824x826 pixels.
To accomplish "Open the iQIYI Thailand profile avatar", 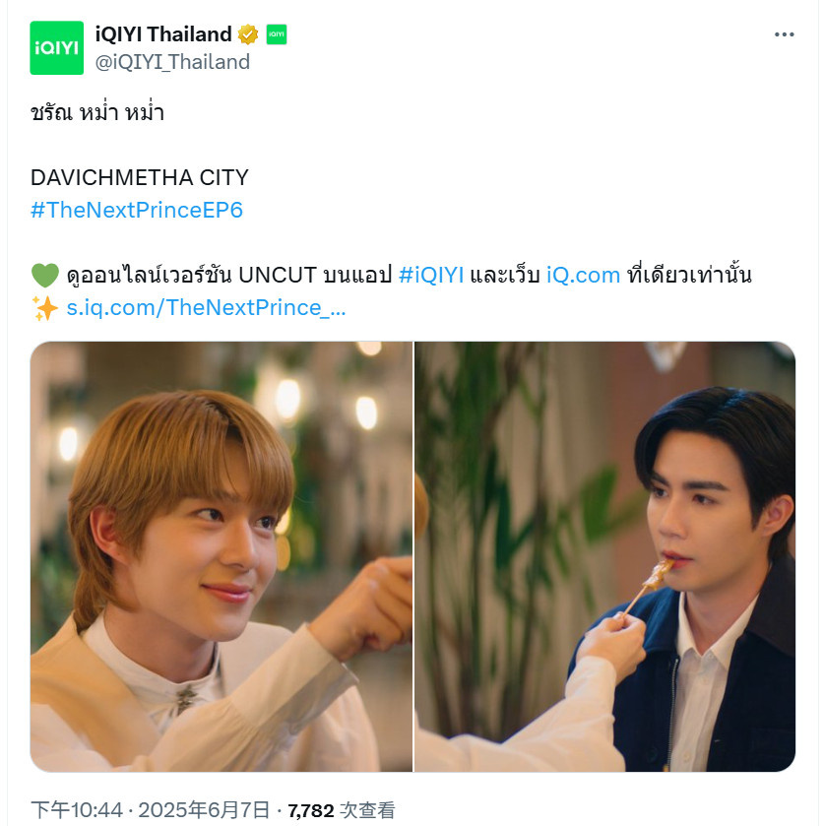I will (56, 48).
